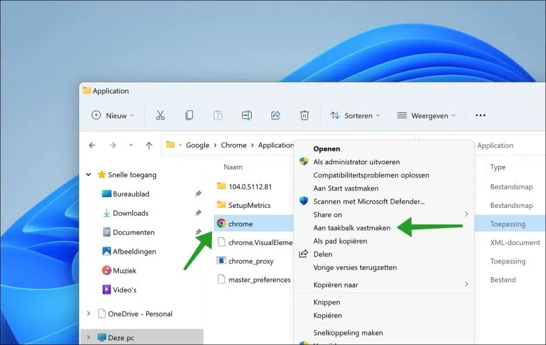Click the Documenten icon in sidebar

click(107, 232)
